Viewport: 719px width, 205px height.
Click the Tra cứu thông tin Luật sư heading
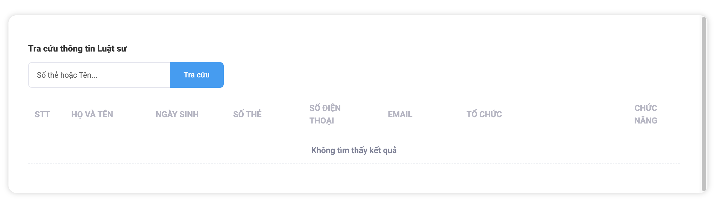click(77, 49)
